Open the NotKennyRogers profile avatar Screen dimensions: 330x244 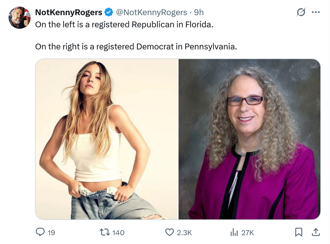[x=19, y=17]
